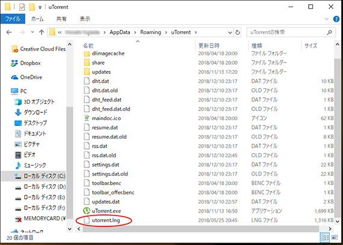The image size is (343, 245).
Task: Select the share folder icon
Action: click(87, 62)
